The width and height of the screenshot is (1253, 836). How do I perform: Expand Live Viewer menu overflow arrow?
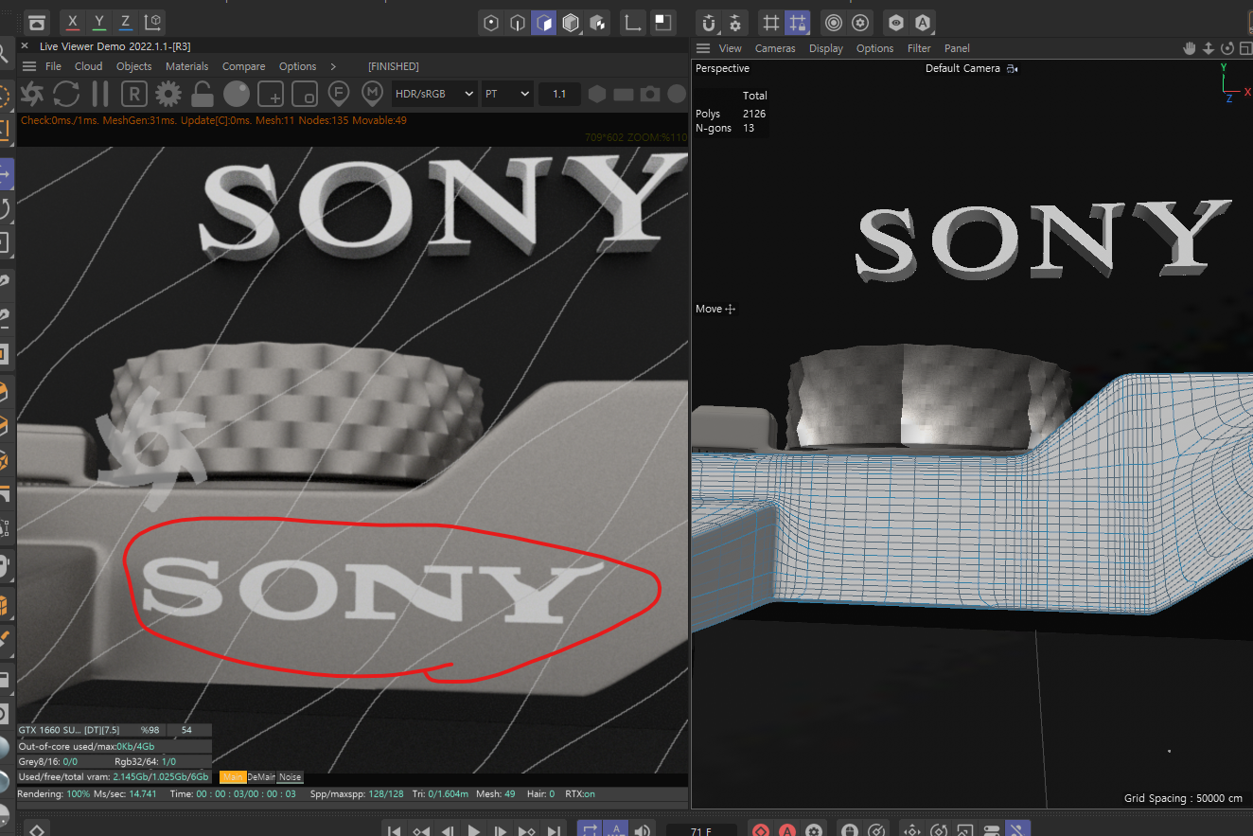coord(333,66)
